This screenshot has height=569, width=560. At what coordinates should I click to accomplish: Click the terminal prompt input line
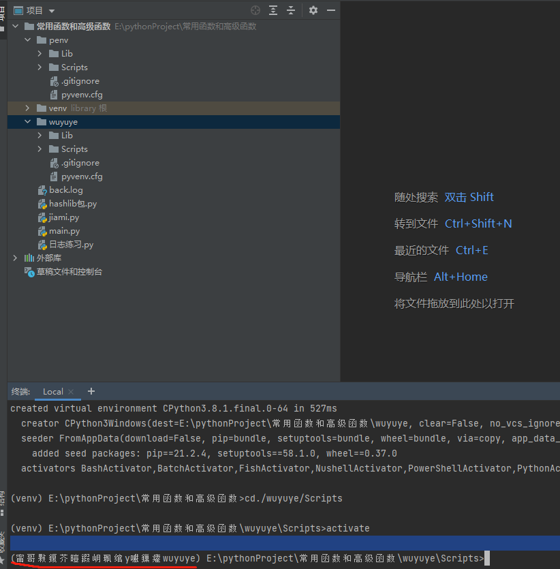pos(250,558)
